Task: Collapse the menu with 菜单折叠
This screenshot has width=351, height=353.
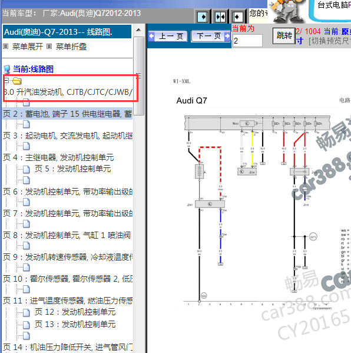Action: (x=71, y=47)
